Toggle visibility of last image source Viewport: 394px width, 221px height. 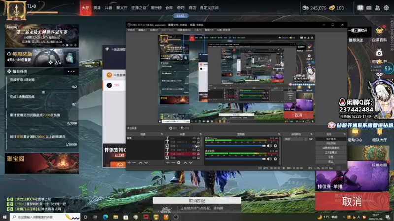(x=194, y=158)
